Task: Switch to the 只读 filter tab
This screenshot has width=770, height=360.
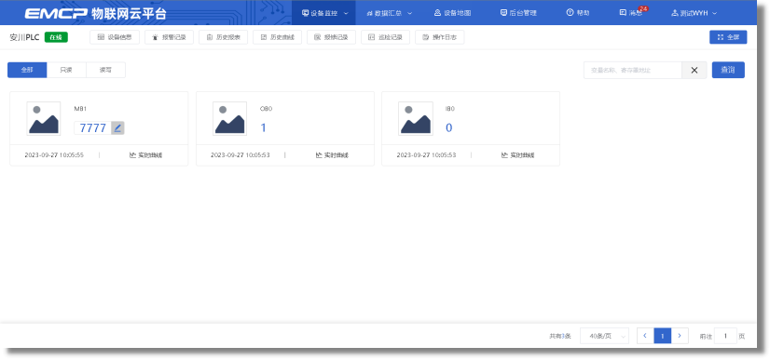Action: coord(66,70)
